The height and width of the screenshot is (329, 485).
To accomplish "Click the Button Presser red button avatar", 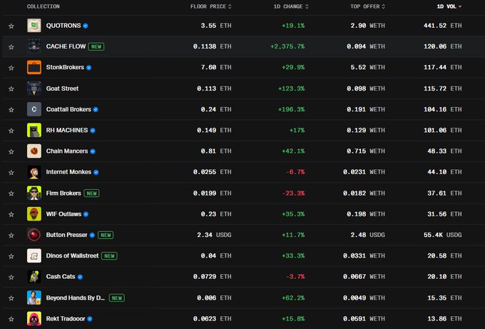I will tap(34, 235).
